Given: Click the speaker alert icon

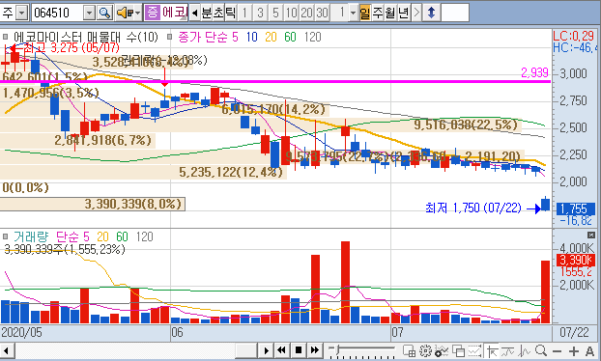Looking at the screenshot, I should 125,13.
